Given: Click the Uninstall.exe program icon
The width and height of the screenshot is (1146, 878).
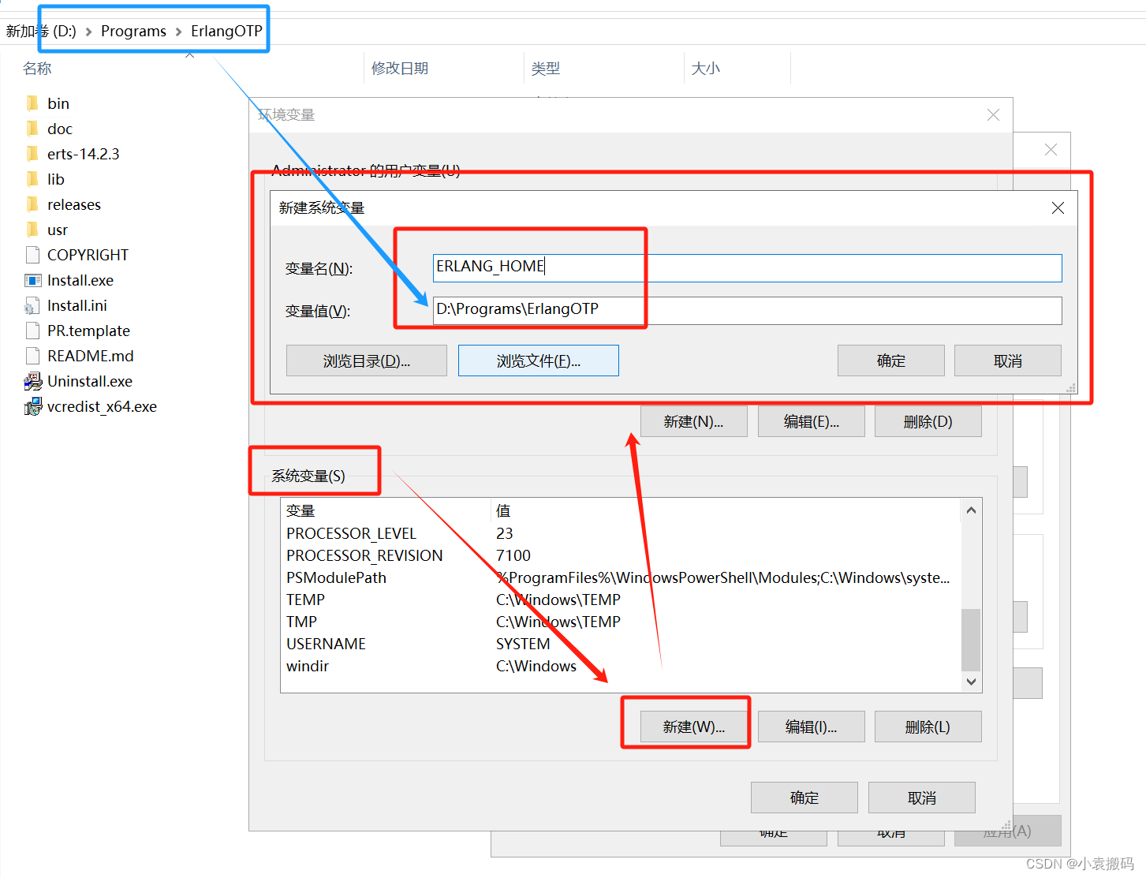Looking at the screenshot, I should click(32, 381).
